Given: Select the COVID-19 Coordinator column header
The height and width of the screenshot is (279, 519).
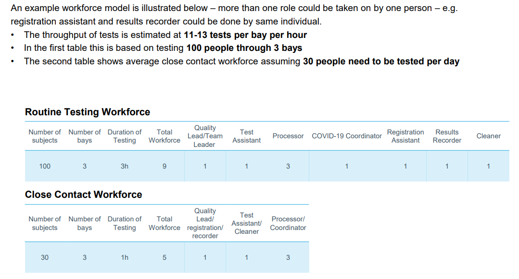Looking at the screenshot, I should 346,136.
